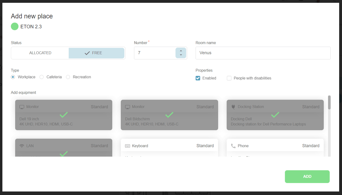The height and width of the screenshot is (195, 342).
Task: Click the green ETON 2.3 color circle
Action: click(15, 27)
